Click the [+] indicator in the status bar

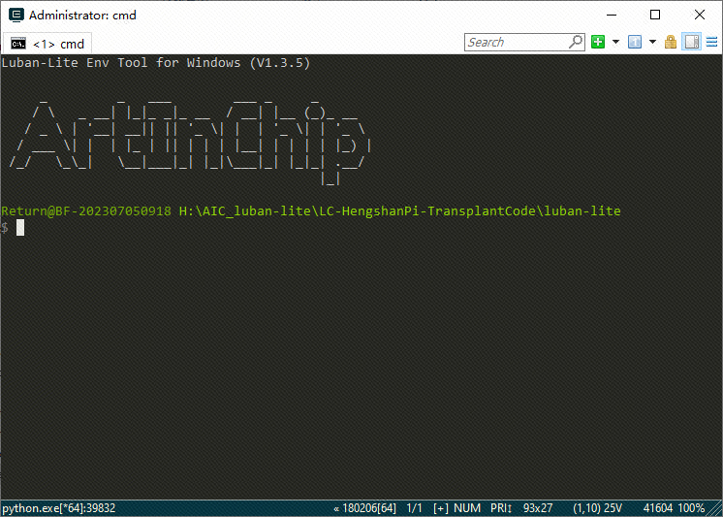click(x=441, y=508)
